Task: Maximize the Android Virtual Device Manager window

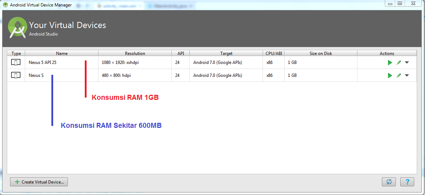Action: (x=400, y=3)
